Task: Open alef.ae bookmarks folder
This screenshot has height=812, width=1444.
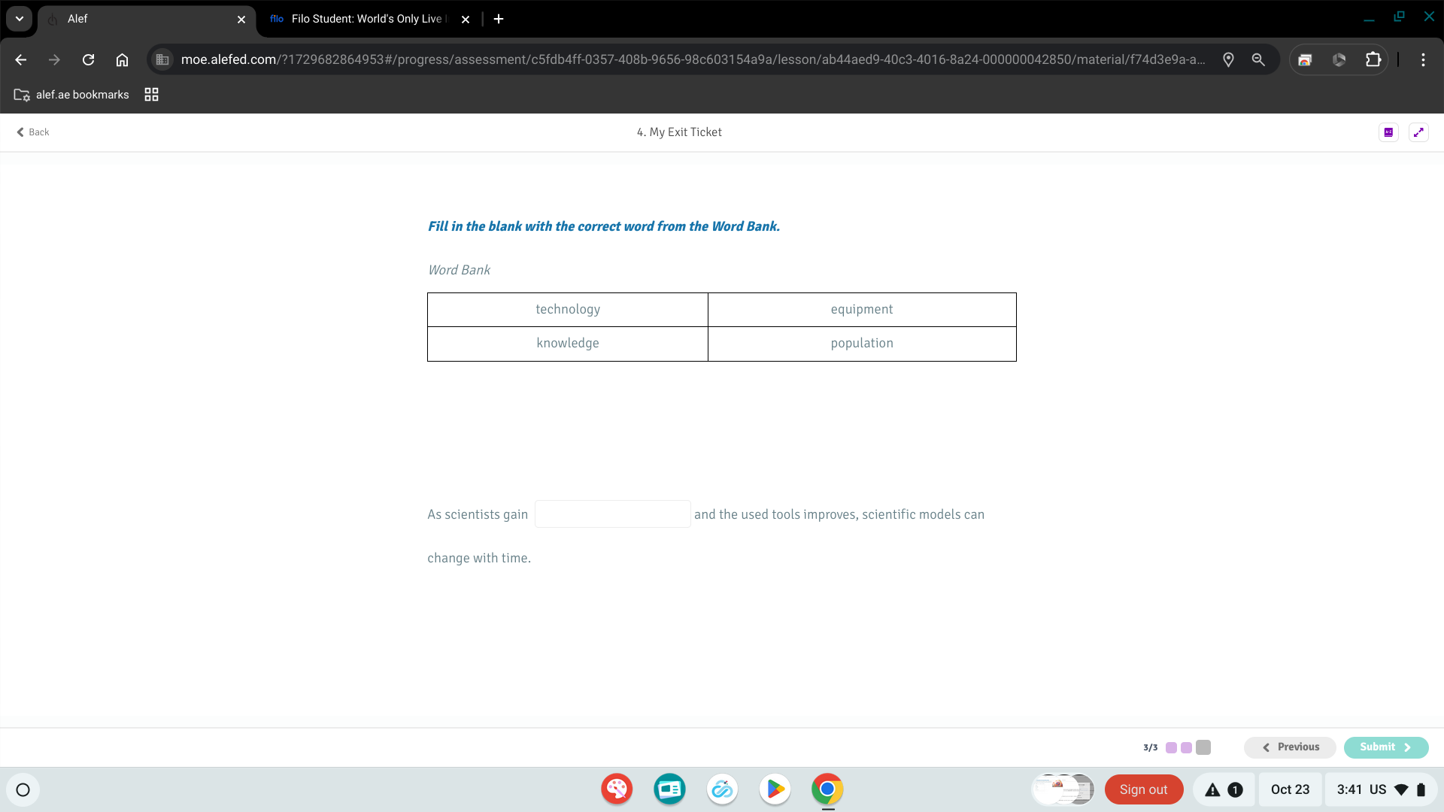Action: (x=72, y=95)
